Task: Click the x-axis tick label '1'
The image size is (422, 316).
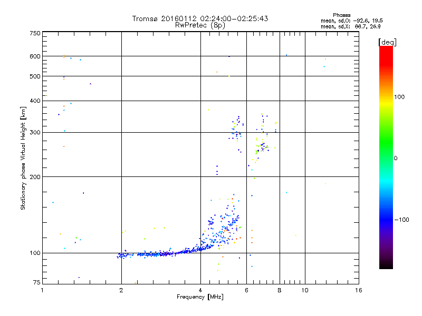Action: pyautogui.click(x=42, y=290)
